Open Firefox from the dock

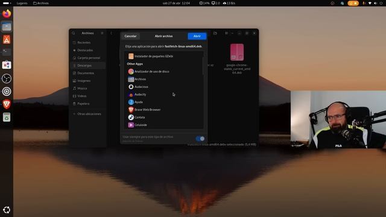(x=7, y=13)
